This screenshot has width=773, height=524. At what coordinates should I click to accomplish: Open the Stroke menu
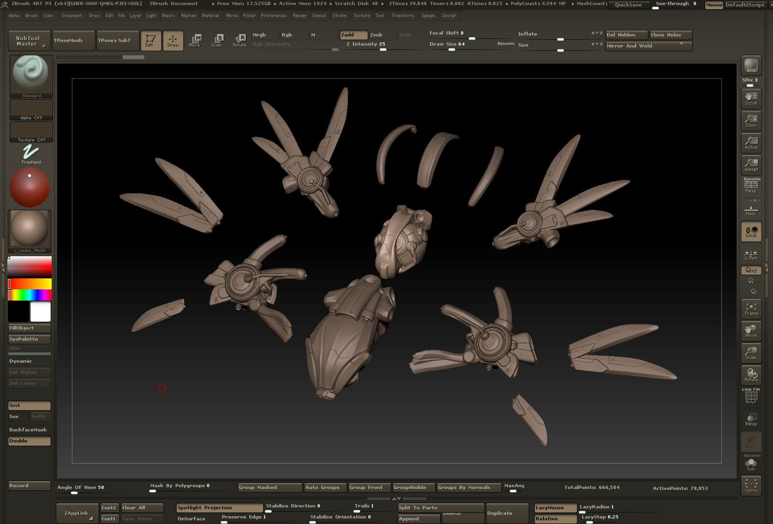tap(339, 16)
